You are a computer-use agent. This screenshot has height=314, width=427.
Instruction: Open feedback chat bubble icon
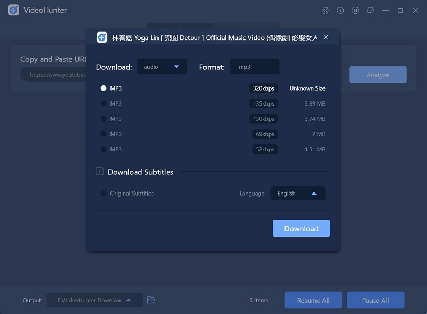(x=370, y=10)
